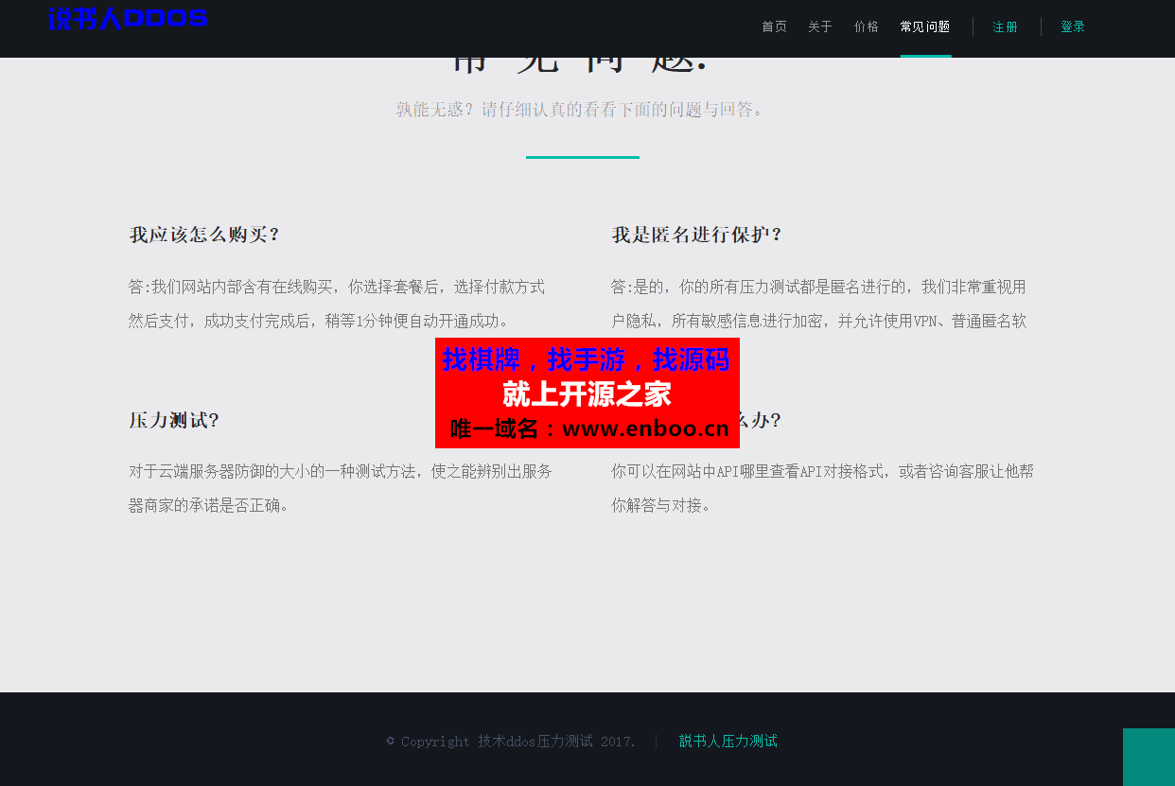Click the answer text about 在线购买
The height and width of the screenshot is (786, 1175).
[337, 304]
